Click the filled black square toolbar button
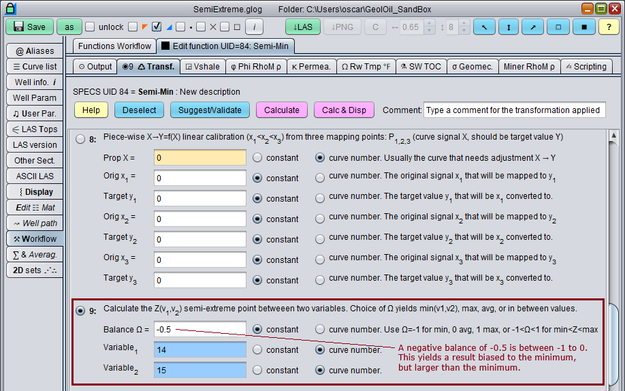Image resolution: width=625 pixels, height=391 pixels. 584,27
